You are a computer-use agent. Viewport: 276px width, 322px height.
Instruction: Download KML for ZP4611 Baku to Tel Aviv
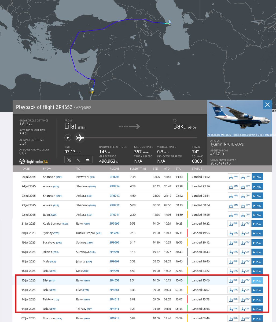click(233, 309)
